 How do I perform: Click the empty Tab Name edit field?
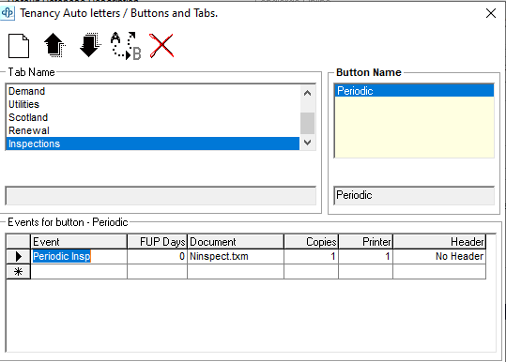tap(161, 196)
